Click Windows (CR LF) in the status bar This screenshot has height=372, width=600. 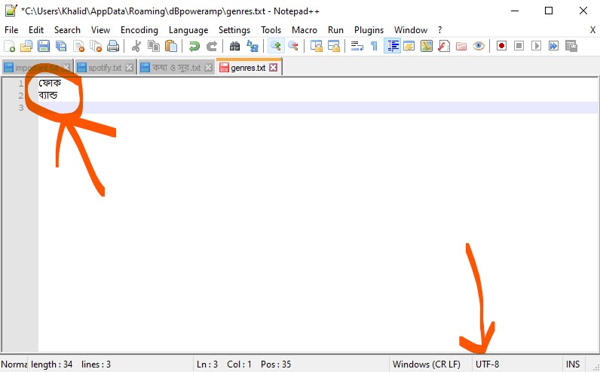[426, 364]
